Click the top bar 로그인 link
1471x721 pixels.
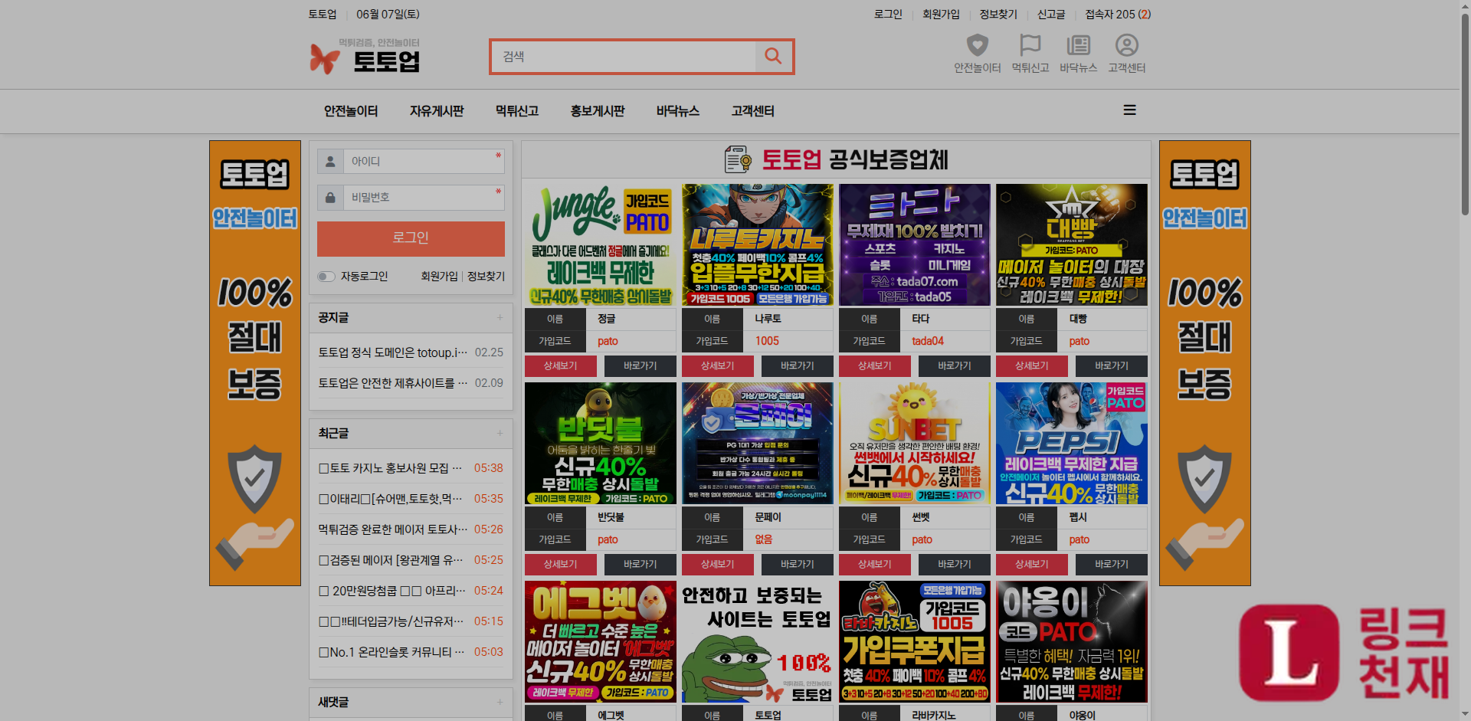pyautogui.click(x=888, y=15)
